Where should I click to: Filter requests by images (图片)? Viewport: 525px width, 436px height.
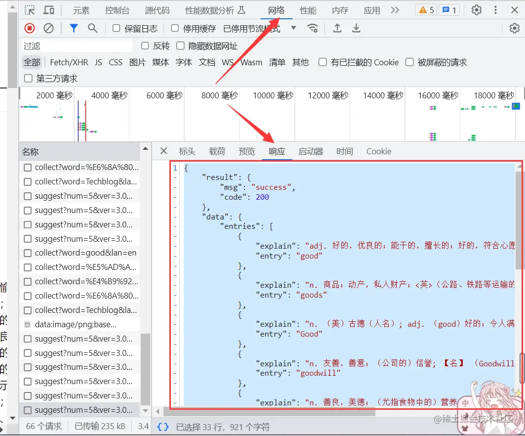[137, 62]
